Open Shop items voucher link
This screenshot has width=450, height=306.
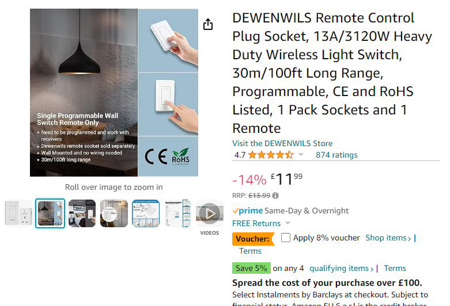(388, 238)
